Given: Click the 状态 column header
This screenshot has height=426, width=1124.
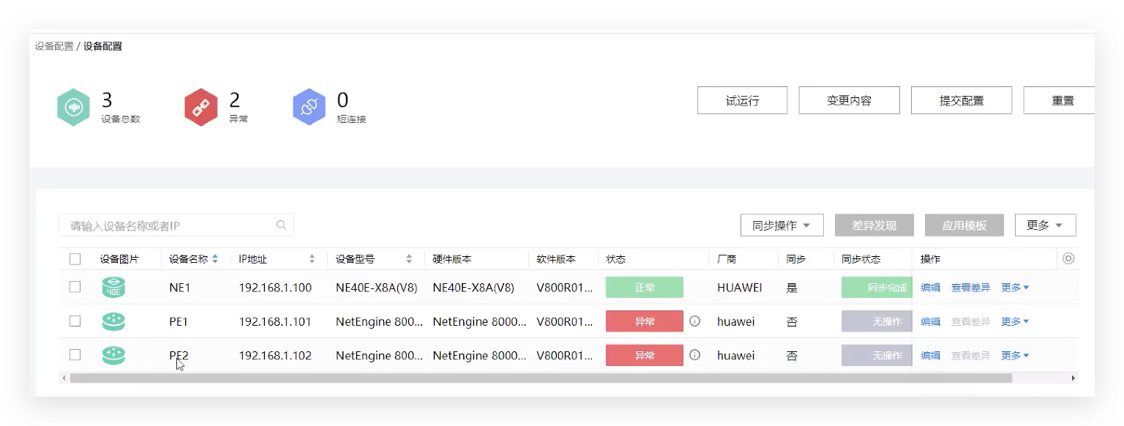Looking at the screenshot, I should tap(615, 259).
